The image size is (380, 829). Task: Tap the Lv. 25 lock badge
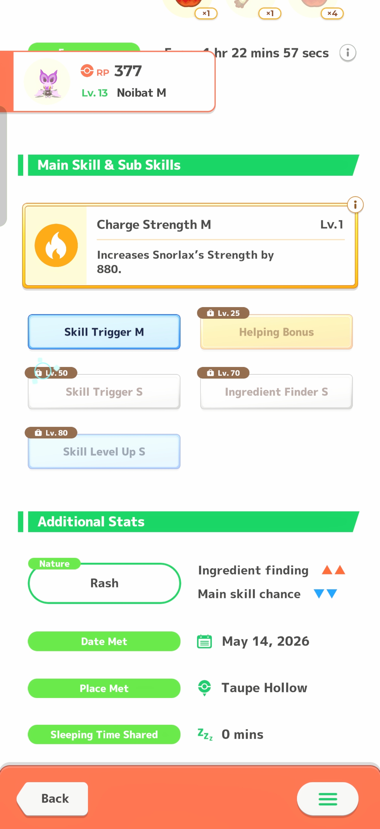pos(223,313)
